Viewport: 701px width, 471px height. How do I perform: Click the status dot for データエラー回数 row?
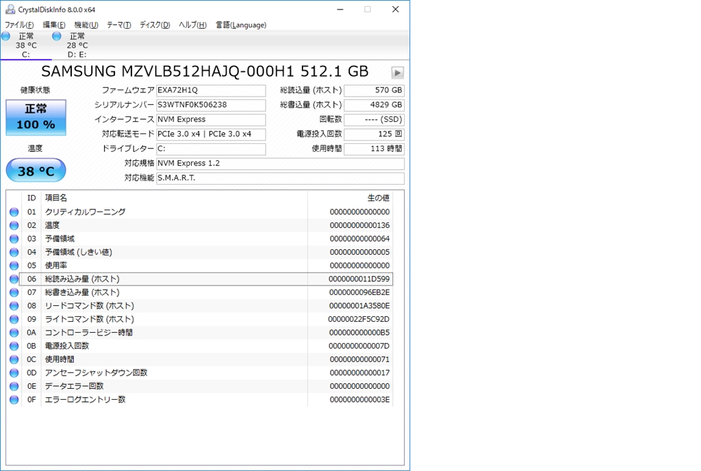pos(14,387)
